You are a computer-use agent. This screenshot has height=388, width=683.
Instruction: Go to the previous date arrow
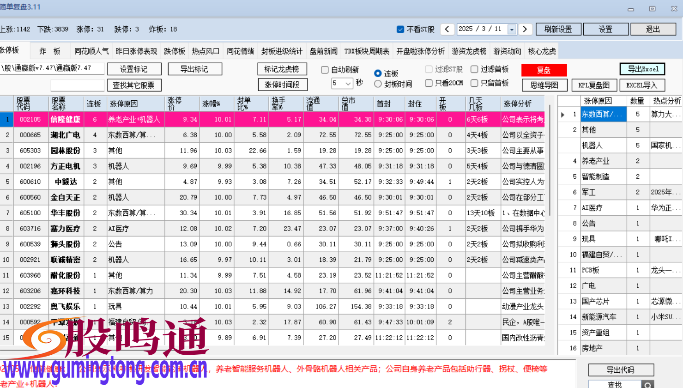[447, 29]
